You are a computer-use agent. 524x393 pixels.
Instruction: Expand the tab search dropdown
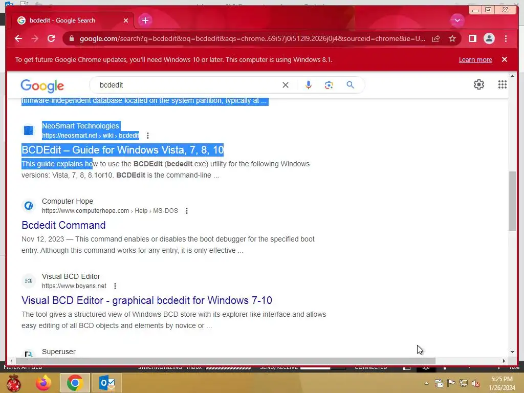click(457, 20)
